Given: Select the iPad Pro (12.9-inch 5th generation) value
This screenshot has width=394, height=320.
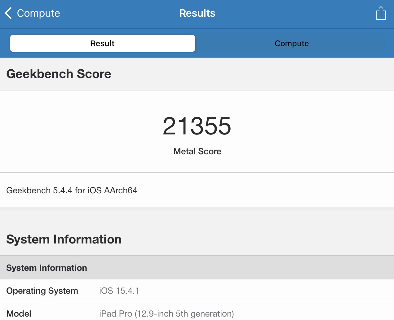Looking at the screenshot, I should (x=166, y=314).
